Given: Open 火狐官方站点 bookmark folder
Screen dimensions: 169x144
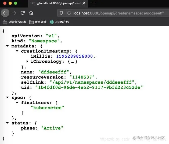Looking at the screenshot, I should click(x=15, y=22).
